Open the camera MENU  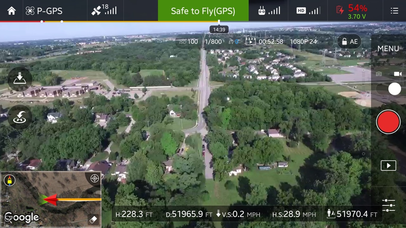click(388, 48)
